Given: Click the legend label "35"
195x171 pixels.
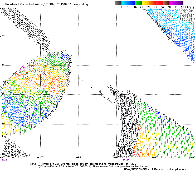Looking at the screenshot, I should (162, 7).
